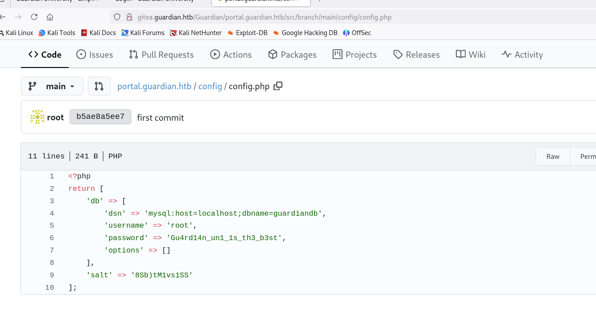The image size is (596, 312).
Task: Open root user's avatar
Action: click(x=37, y=117)
